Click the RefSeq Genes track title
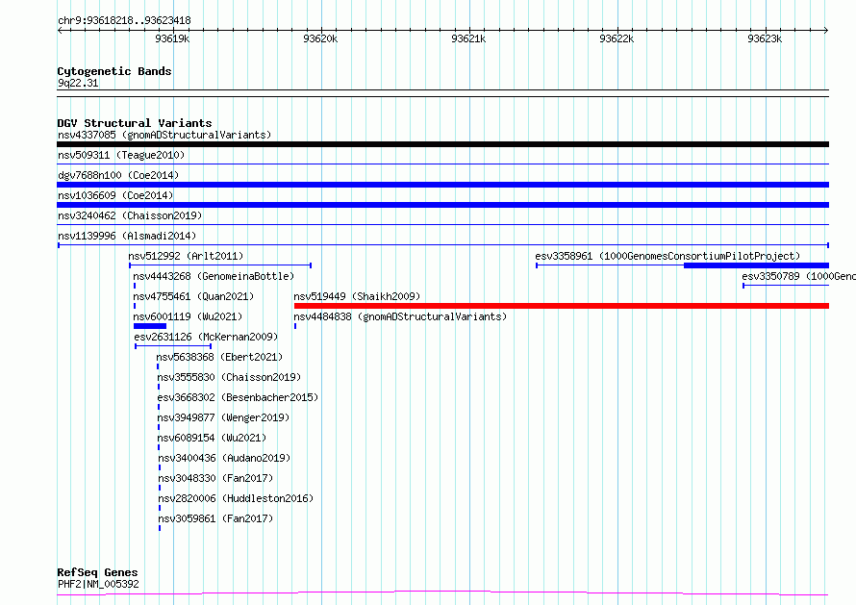The width and height of the screenshot is (856, 605). coord(97,572)
